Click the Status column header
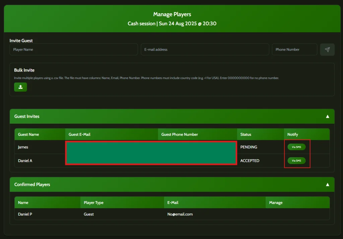 click(246, 134)
